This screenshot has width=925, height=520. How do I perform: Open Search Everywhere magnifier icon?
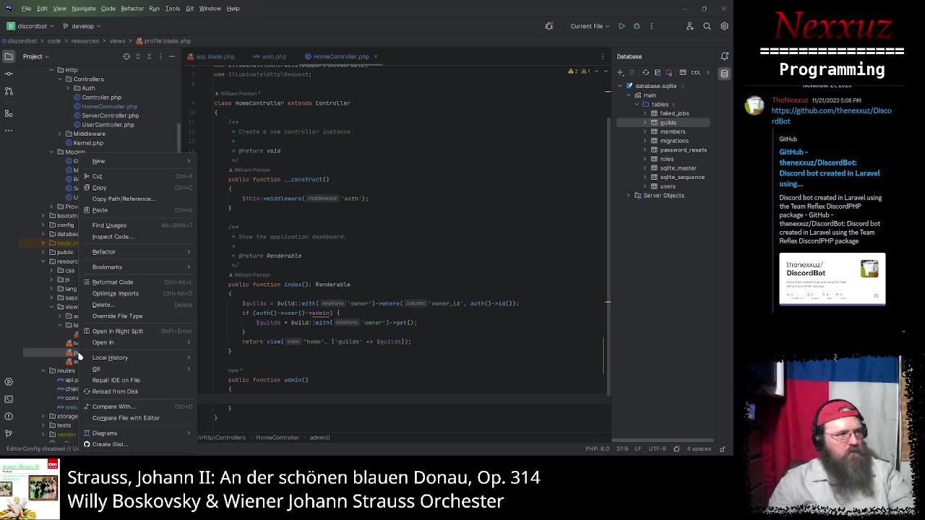click(707, 26)
